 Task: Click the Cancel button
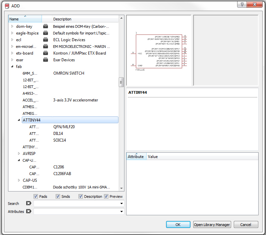tap(246, 225)
